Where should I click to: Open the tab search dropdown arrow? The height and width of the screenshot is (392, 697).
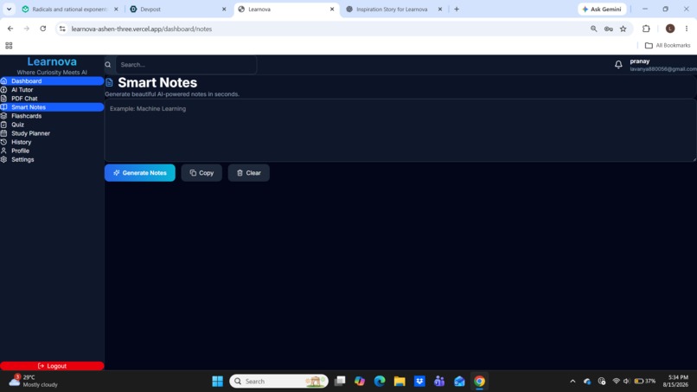pos(9,9)
